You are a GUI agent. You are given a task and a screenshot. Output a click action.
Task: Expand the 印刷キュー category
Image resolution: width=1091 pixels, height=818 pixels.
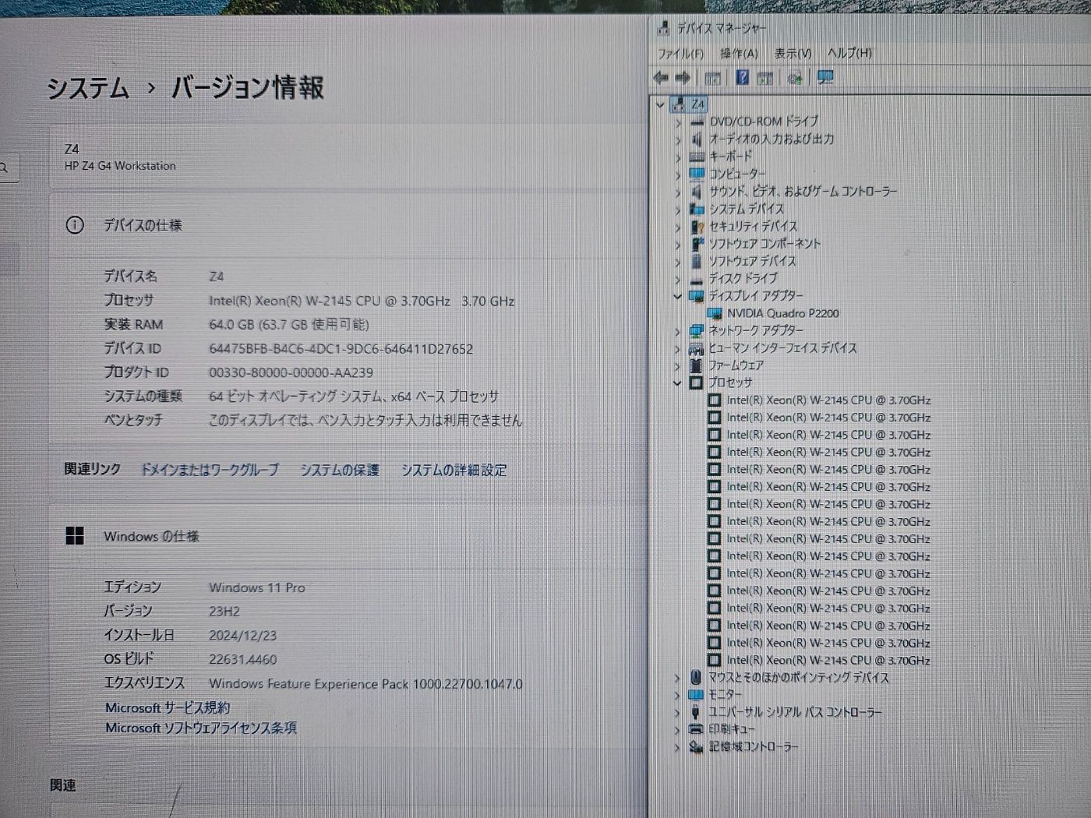point(678,730)
